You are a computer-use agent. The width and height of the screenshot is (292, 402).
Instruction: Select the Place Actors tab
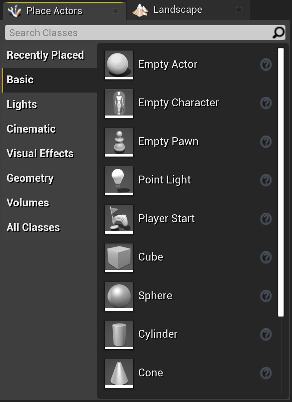[54, 11]
